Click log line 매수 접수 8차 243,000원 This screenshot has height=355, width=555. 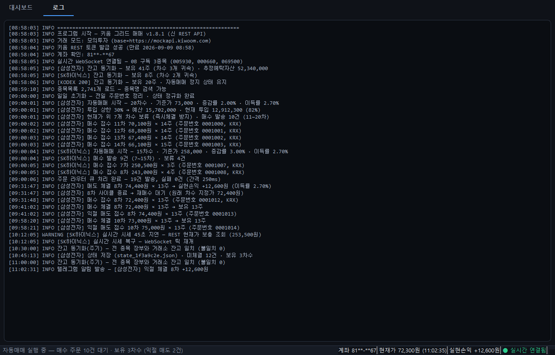click(x=127, y=172)
